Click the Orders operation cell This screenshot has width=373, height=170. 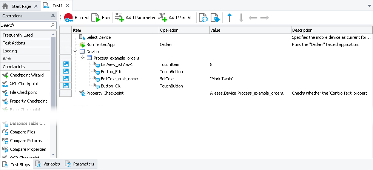[x=166, y=44]
